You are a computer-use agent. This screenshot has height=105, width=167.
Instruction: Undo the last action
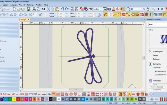[x=62, y=9]
